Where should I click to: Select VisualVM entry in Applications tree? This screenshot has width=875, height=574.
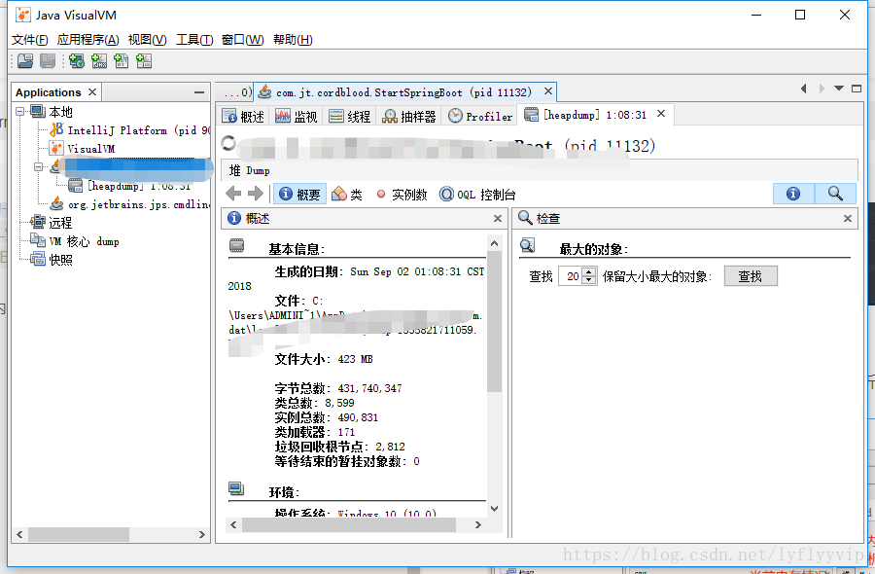(x=82, y=149)
